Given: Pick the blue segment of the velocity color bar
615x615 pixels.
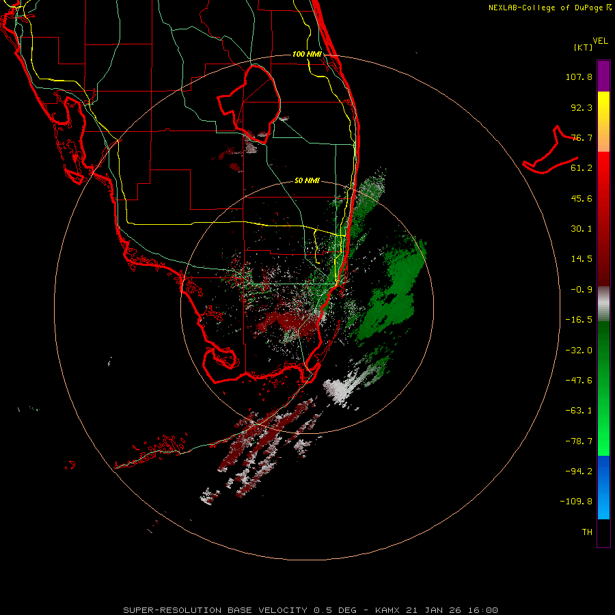Looking at the screenshot, I should [x=603, y=487].
